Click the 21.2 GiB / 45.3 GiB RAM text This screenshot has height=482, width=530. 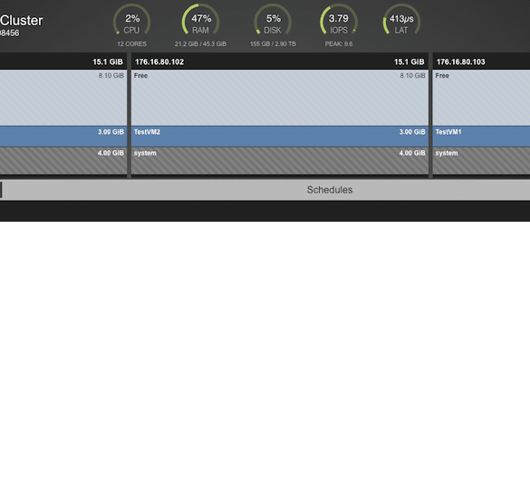(x=200, y=43)
